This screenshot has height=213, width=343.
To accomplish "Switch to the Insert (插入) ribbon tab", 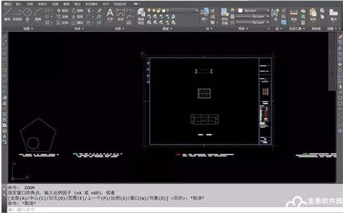I will tap(19, 4).
